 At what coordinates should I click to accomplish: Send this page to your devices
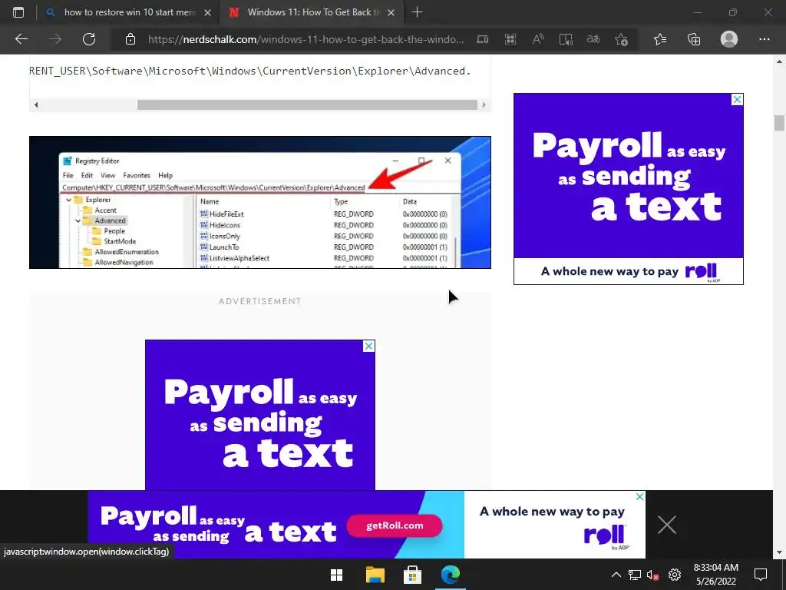(482, 39)
